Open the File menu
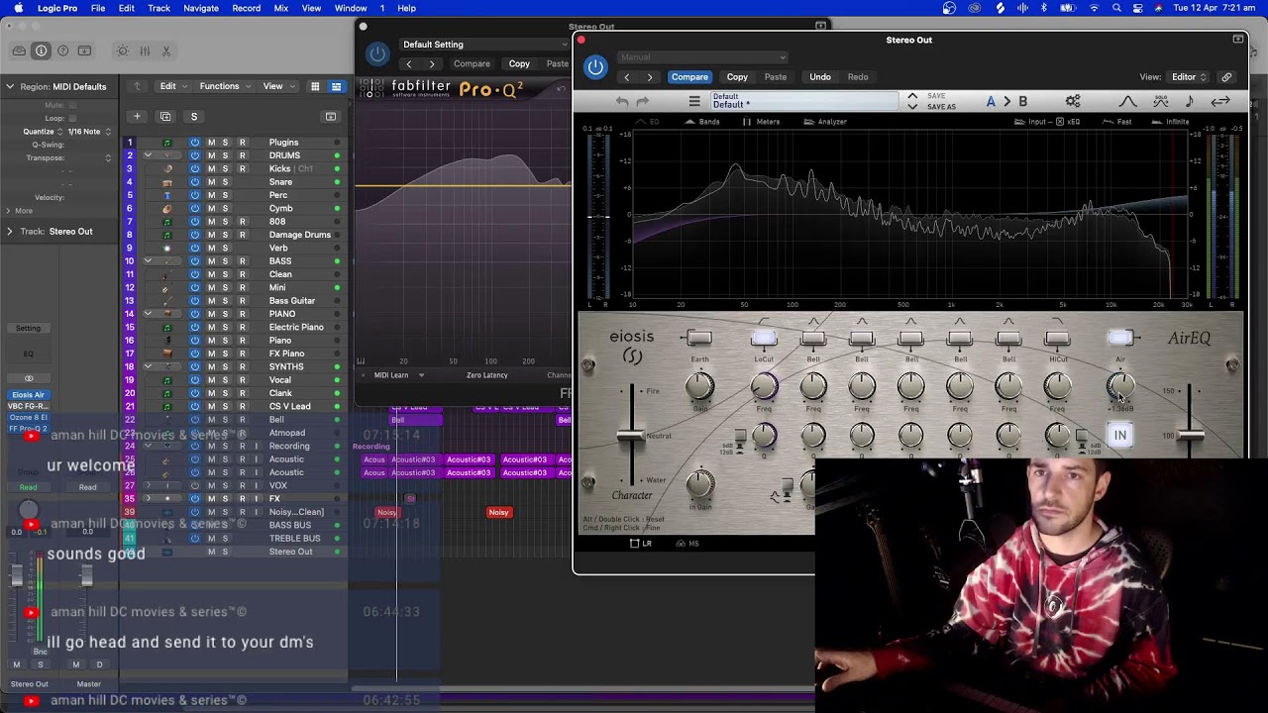 98,8
